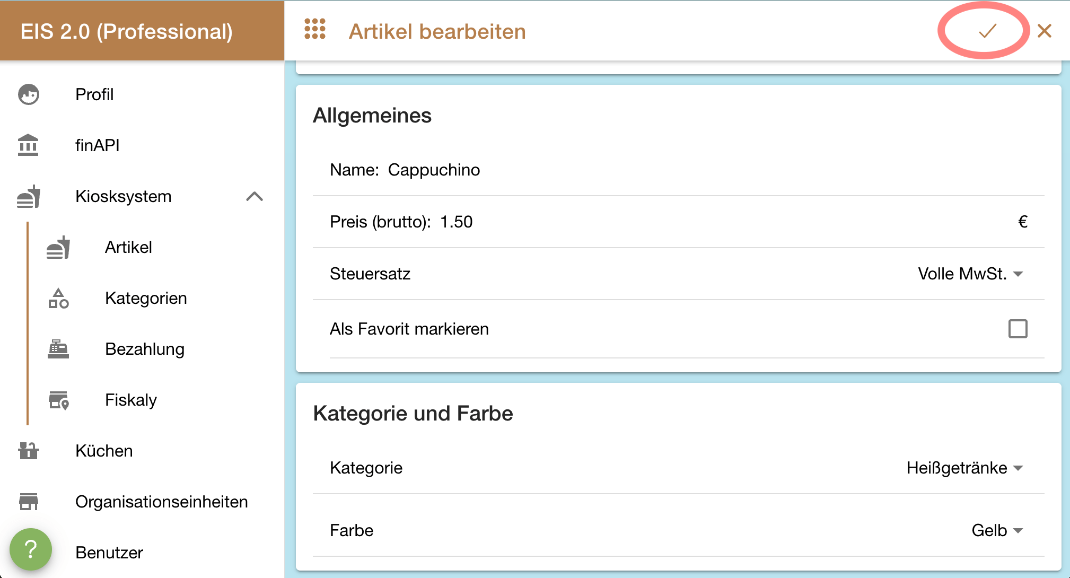
Task: Click the checkmark to save article
Action: pos(987,31)
